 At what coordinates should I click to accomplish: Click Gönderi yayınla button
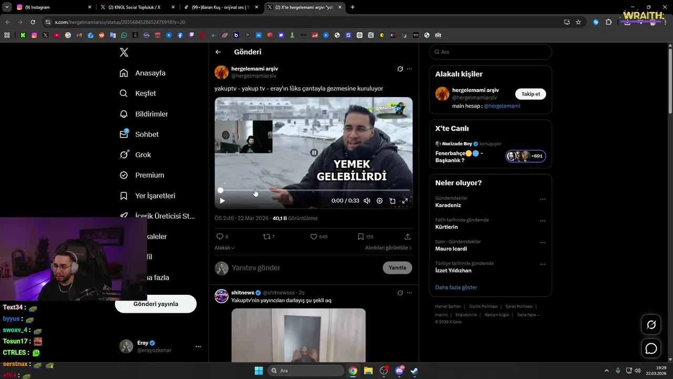coord(156,304)
